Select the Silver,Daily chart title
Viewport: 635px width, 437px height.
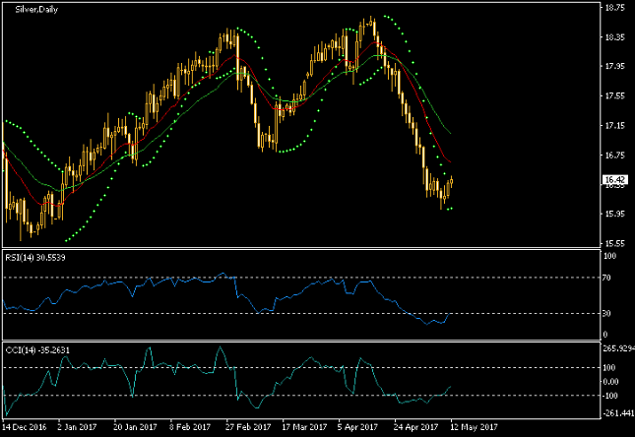(x=36, y=10)
